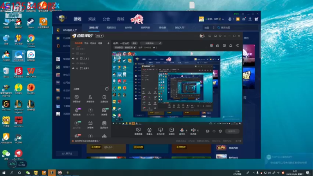Switch to 商城 tab in game platform
Screen dimensions: 313x176
click(121, 19)
